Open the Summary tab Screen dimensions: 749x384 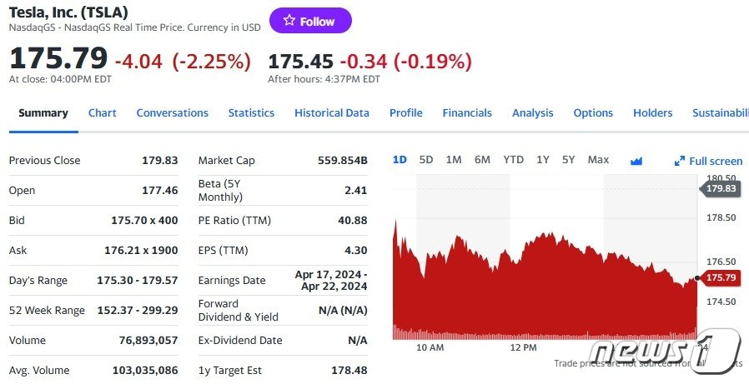pos(43,113)
